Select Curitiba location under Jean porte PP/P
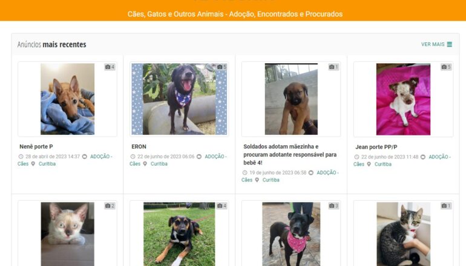Image resolution: width=466 pixels, height=266 pixels. tap(382, 164)
